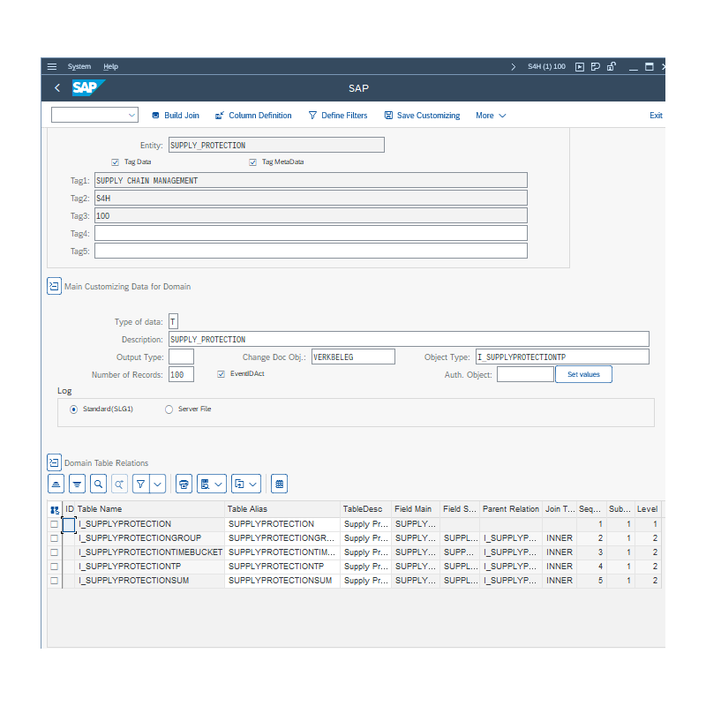Screen dimensions: 706x706
Task: Expand the More menu in toolbar
Action: [x=491, y=116]
